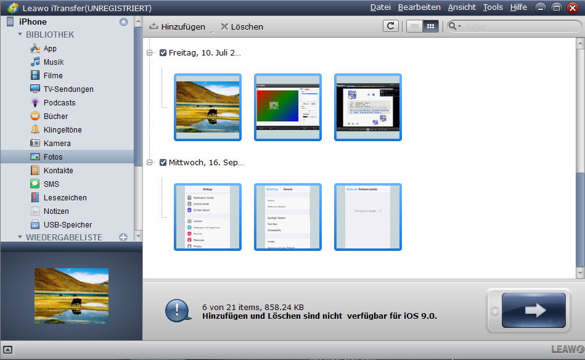Open the Filme library icon

(x=36, y=76)
